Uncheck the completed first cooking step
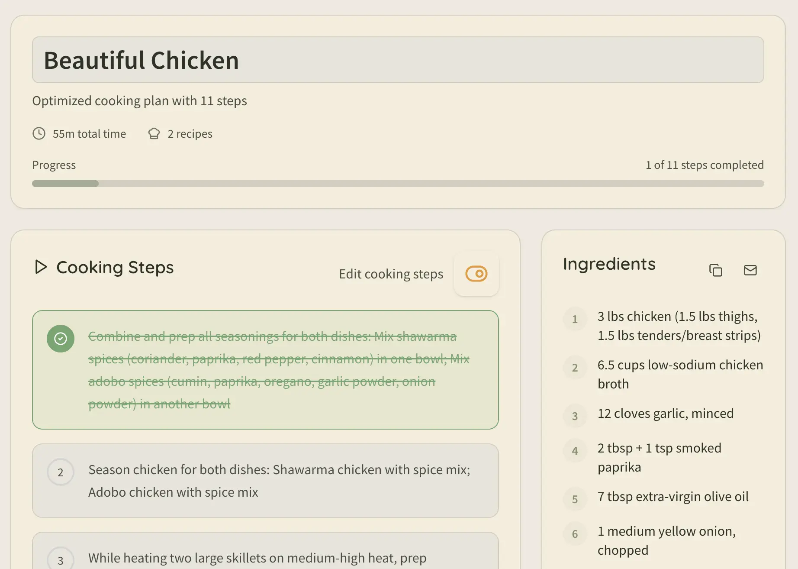Screen dimensions: 798x569 [61, 339]
